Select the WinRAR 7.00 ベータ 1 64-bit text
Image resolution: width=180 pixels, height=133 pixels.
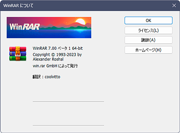58,48
